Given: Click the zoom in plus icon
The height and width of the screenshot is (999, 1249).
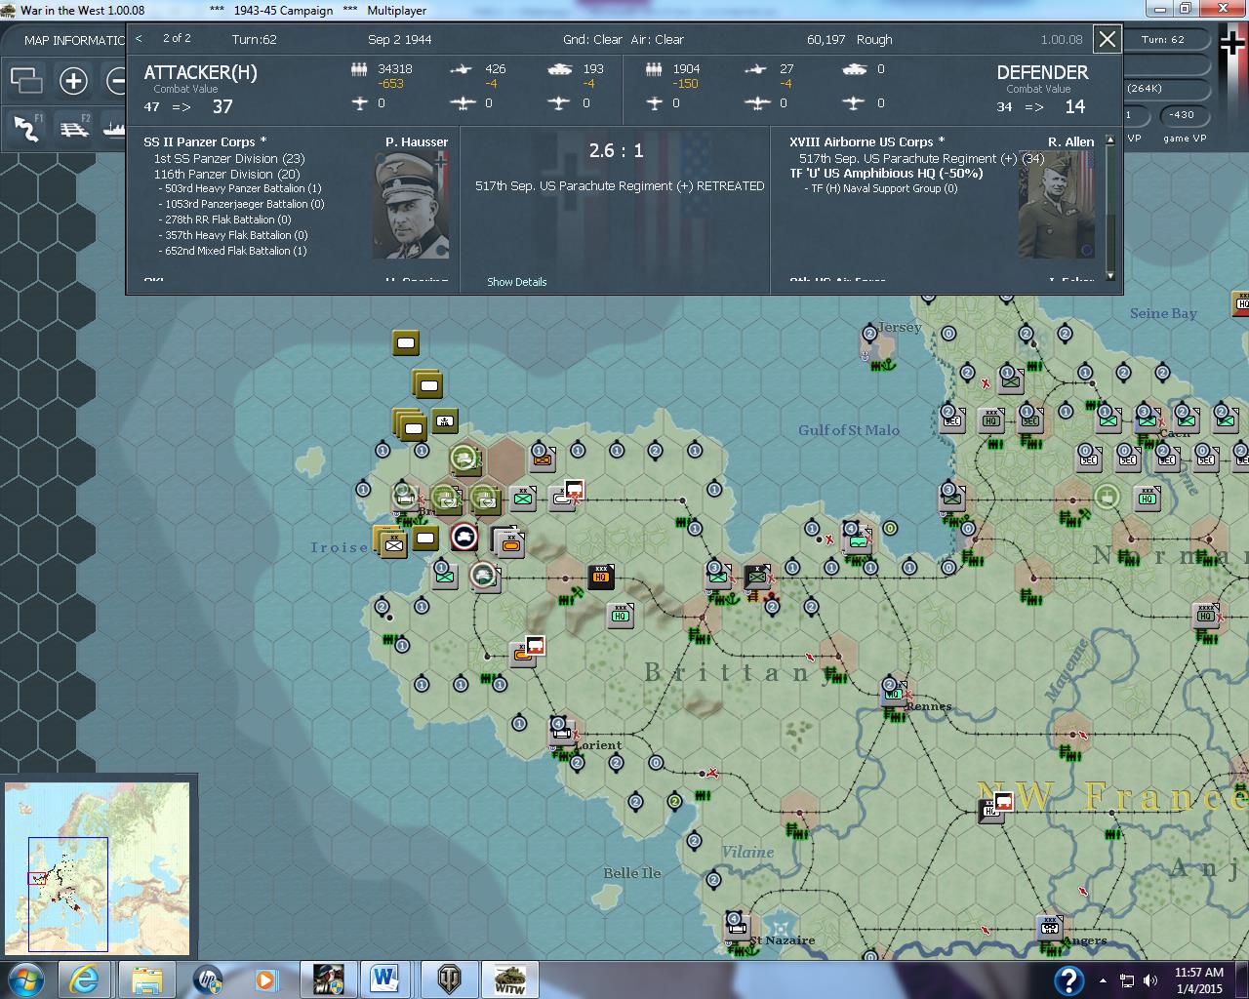Looking at the screenshot, I should tap(73, 80).
